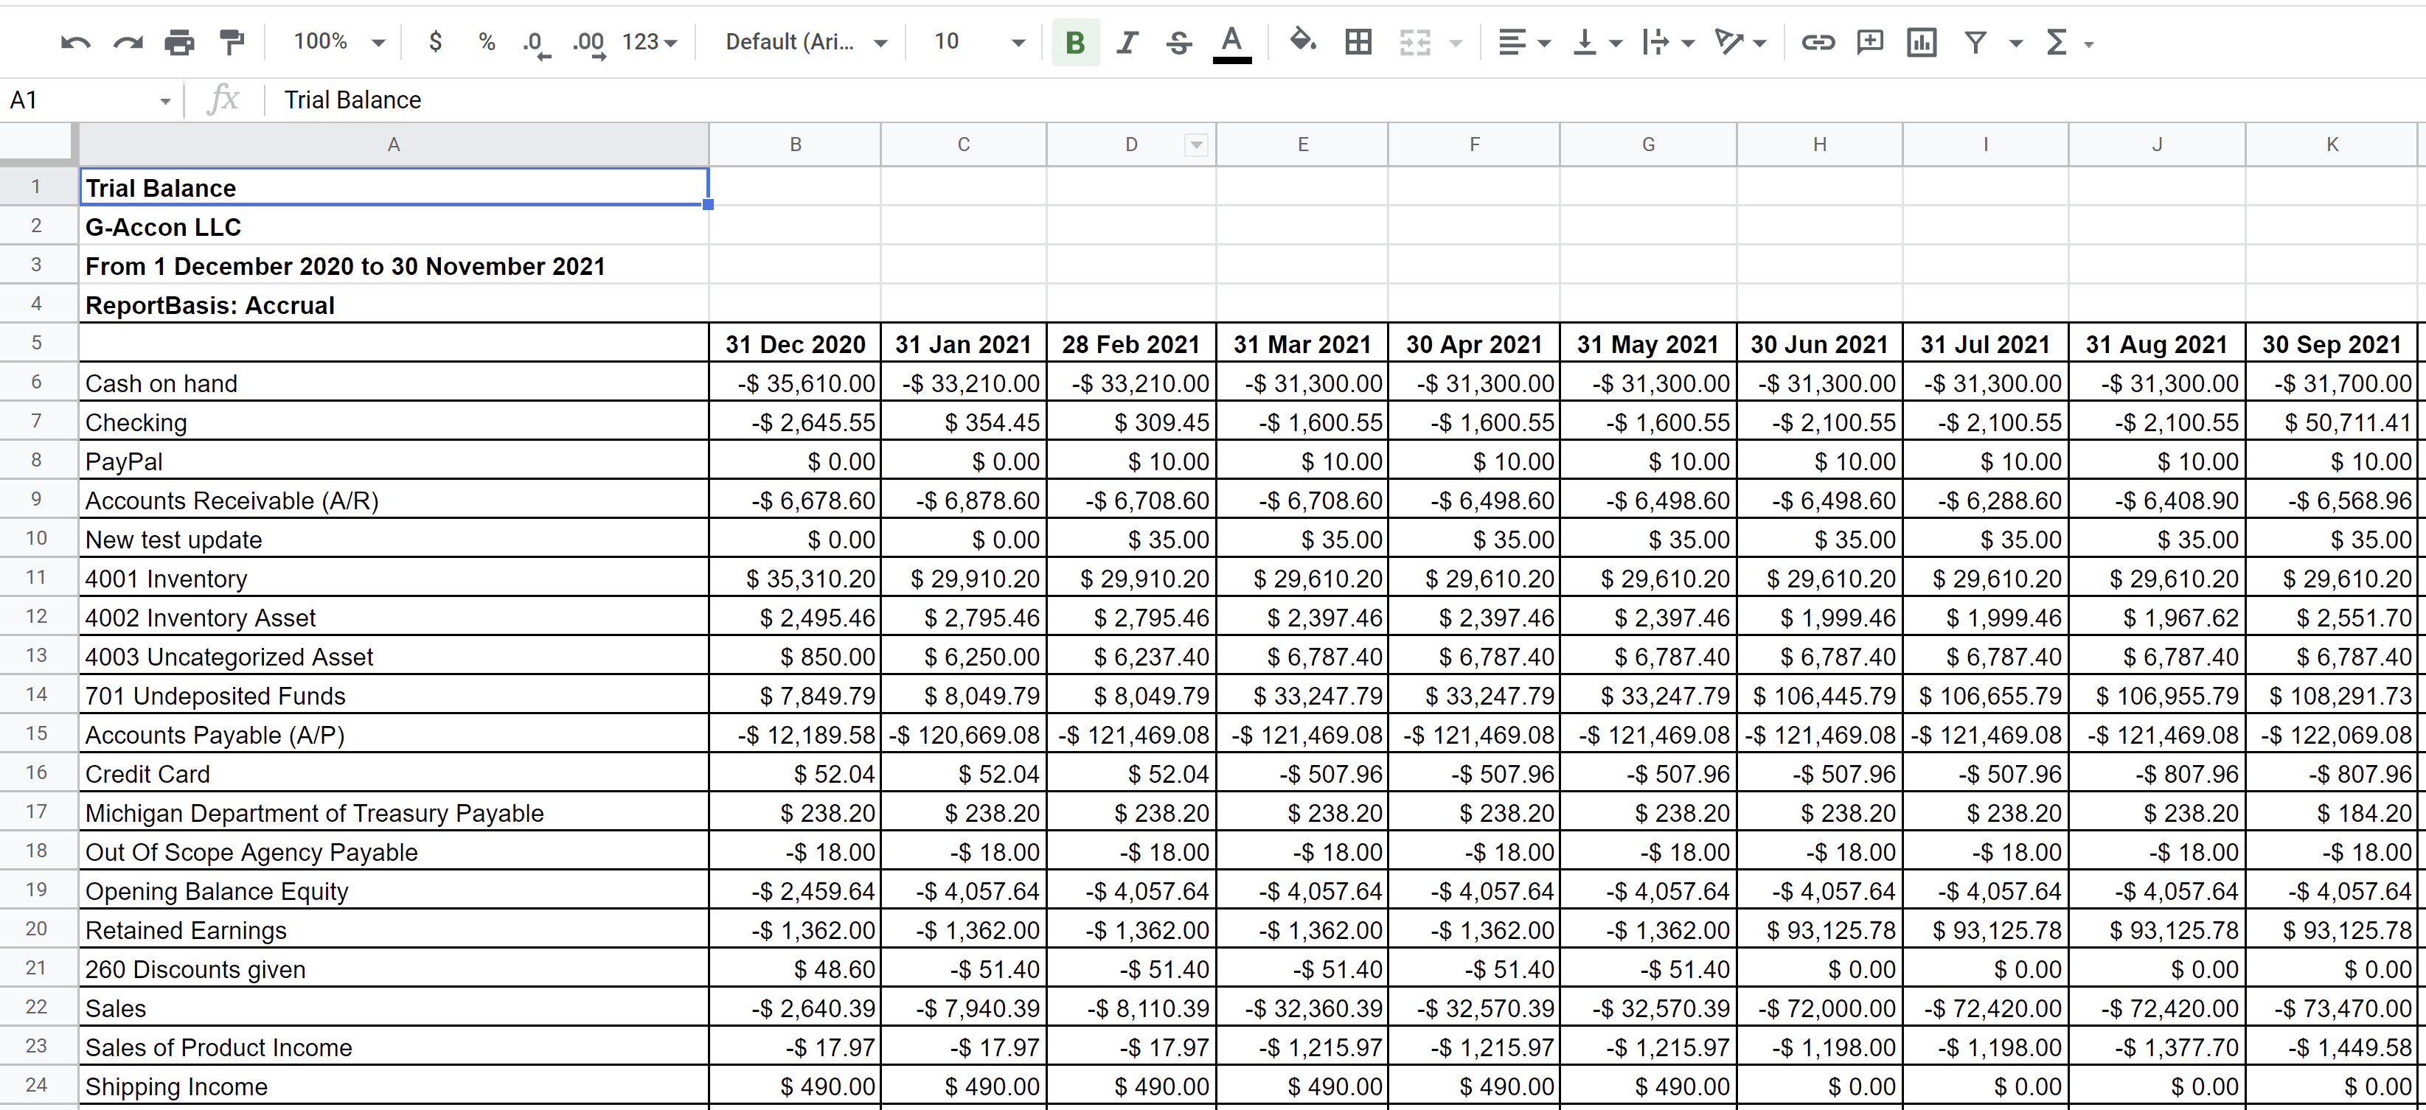Open text wrapping dropdown
This screenshot has height=1110, width=2426.
1667,42
